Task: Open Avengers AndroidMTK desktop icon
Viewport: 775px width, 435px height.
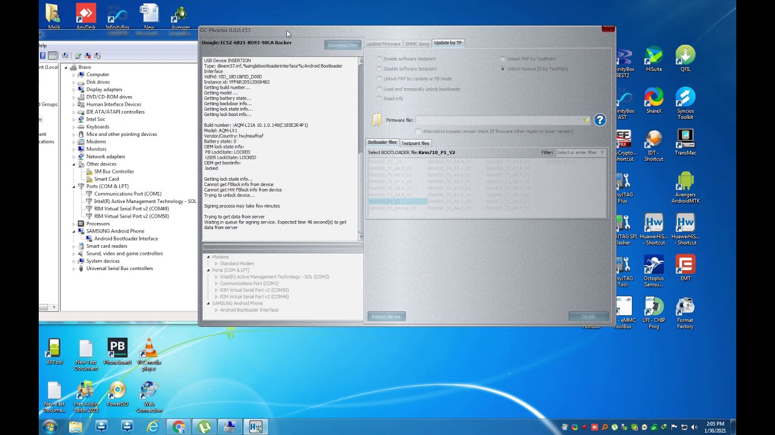Action: tap(685, 187)
